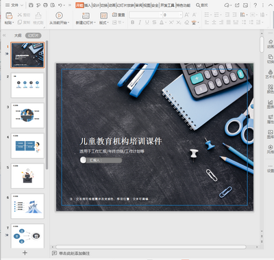Viewport: 274px width, 260px height.
Task: Open Print Preview from quick access toolbar
Action: [x=53, y=5]
